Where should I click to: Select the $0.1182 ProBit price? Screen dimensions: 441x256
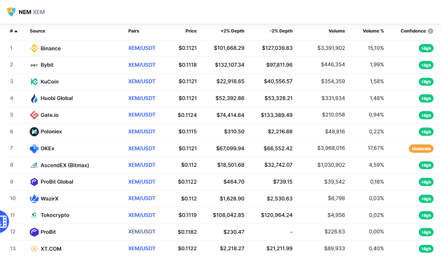[188, 232]
